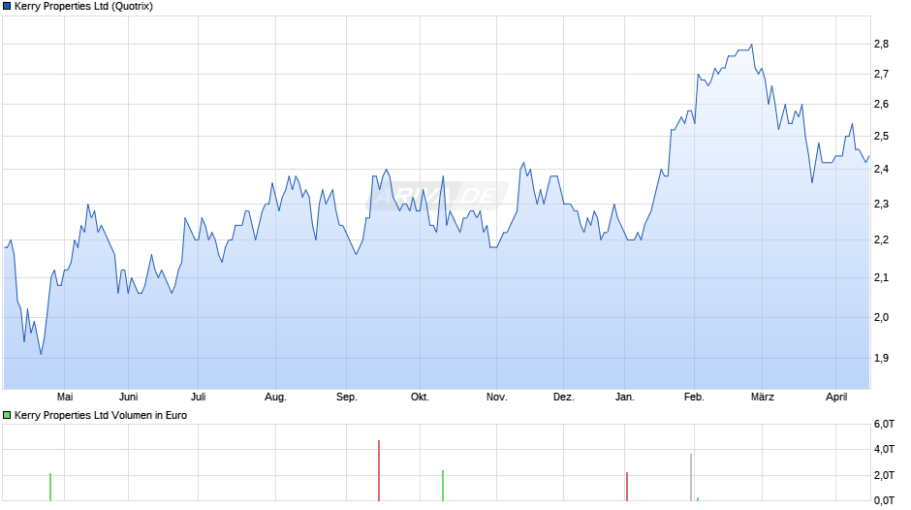Click the 'März' month label
The height and width of the screenshot is (510, 911).
pos(763,397)
